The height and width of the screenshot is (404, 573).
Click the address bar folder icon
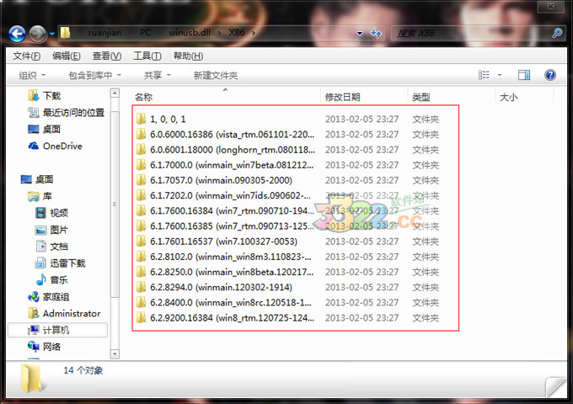65,33
